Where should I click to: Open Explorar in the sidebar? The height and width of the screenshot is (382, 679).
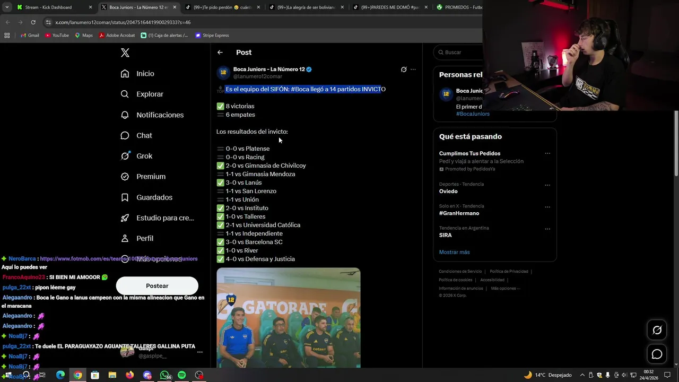[x=142, y=94]
